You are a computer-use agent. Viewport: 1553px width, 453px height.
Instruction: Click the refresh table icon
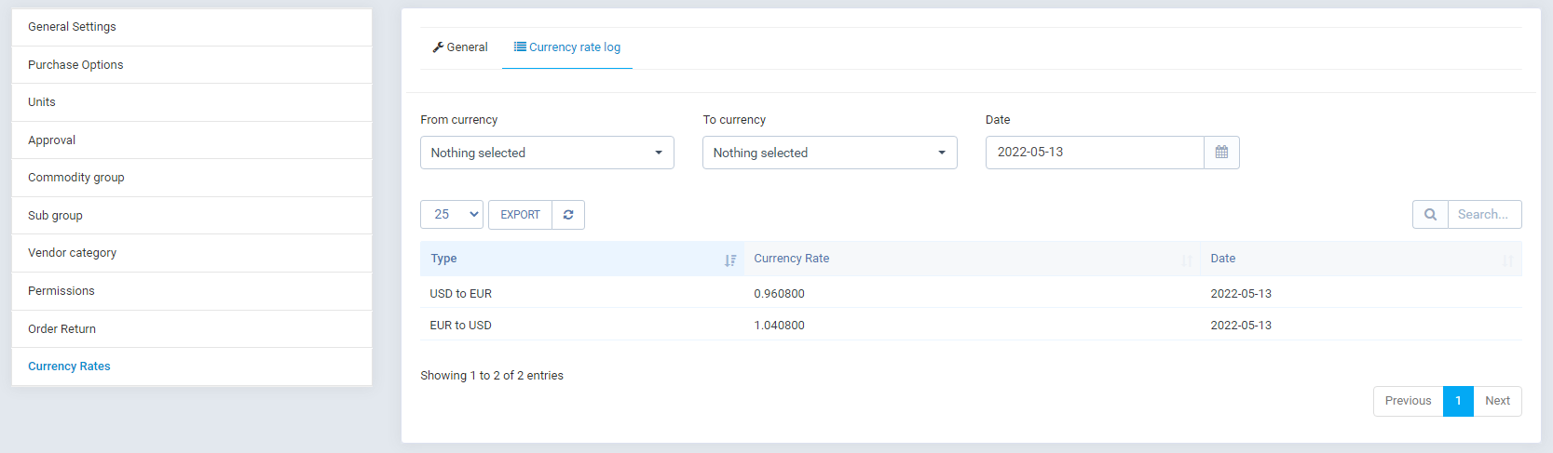pos(568,215)
